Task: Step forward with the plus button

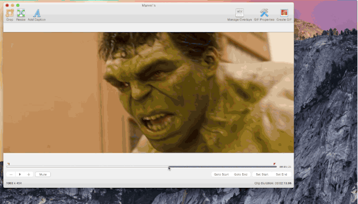Action: tap(29, 174)
